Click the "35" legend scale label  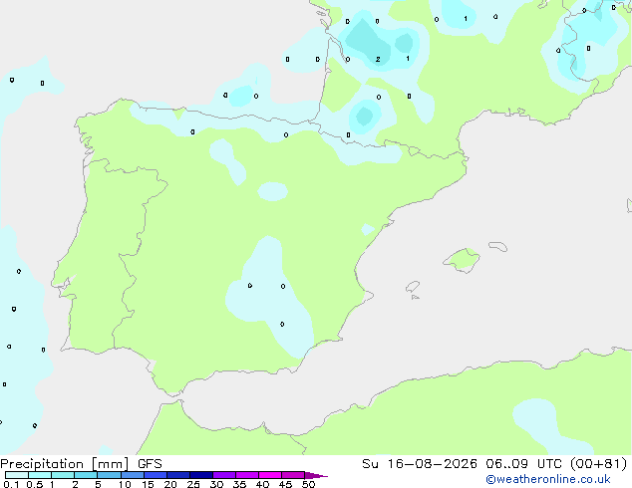tap(239, 484)
